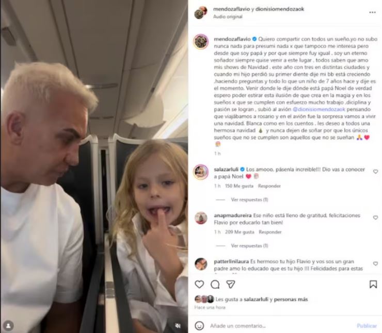Viewport: 382px width, 333px height.
Task: Like salazarluli's comment
Action: (x=375, y=172)
